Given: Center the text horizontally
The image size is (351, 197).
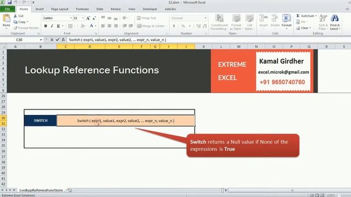Looking at the screenshot, I should 109,26.
